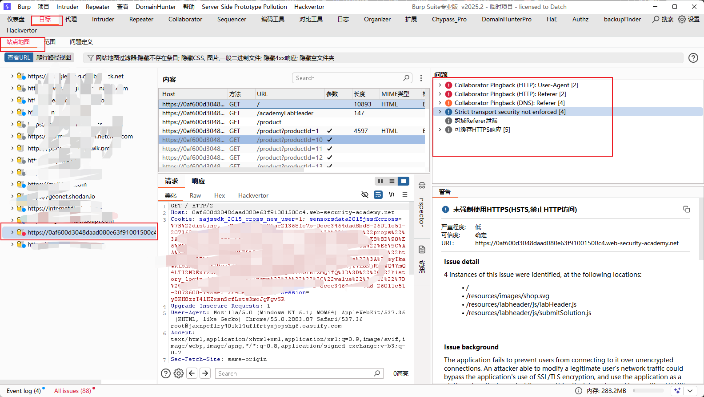
Task: Toggle 参数 checkmark for /product?productId=11
Action: click(x=329, y=149)
